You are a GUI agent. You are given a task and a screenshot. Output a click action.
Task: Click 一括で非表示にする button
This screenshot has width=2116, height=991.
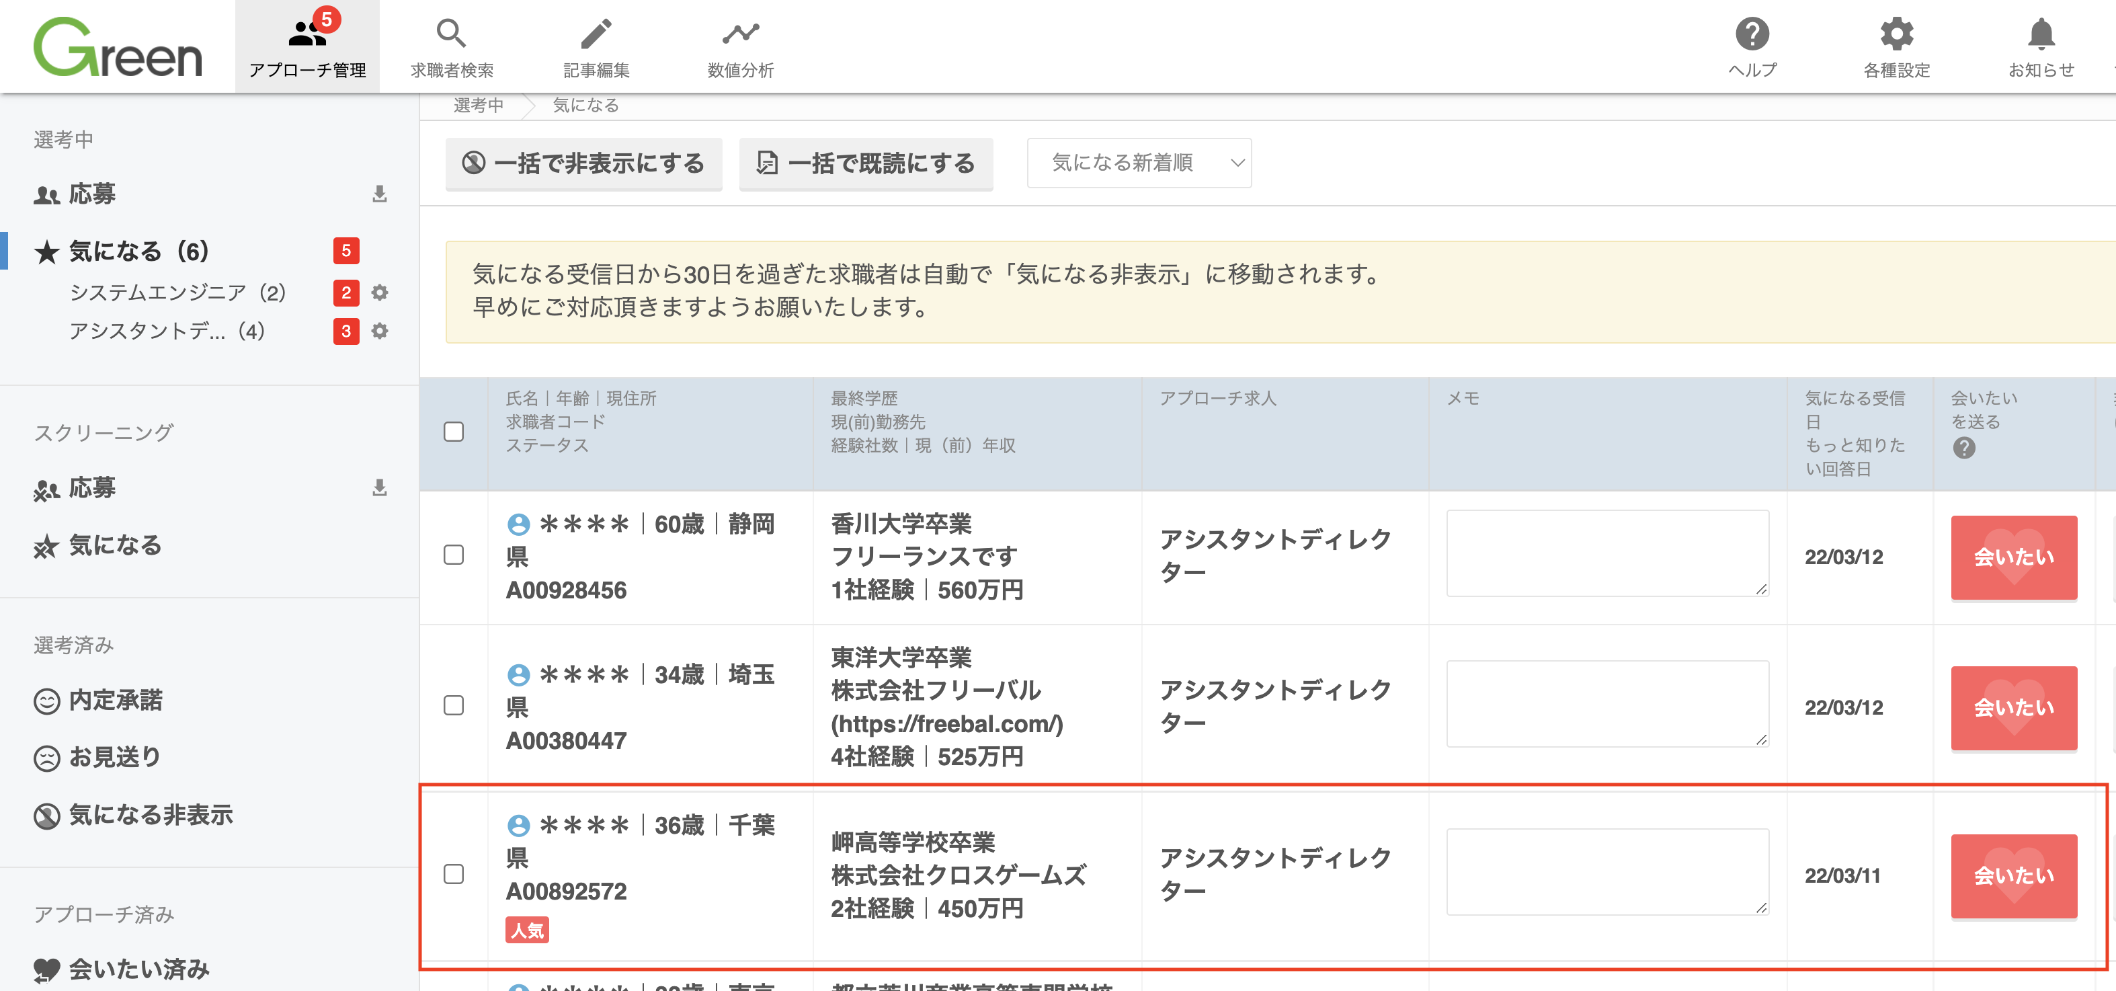tap(583, 163)
